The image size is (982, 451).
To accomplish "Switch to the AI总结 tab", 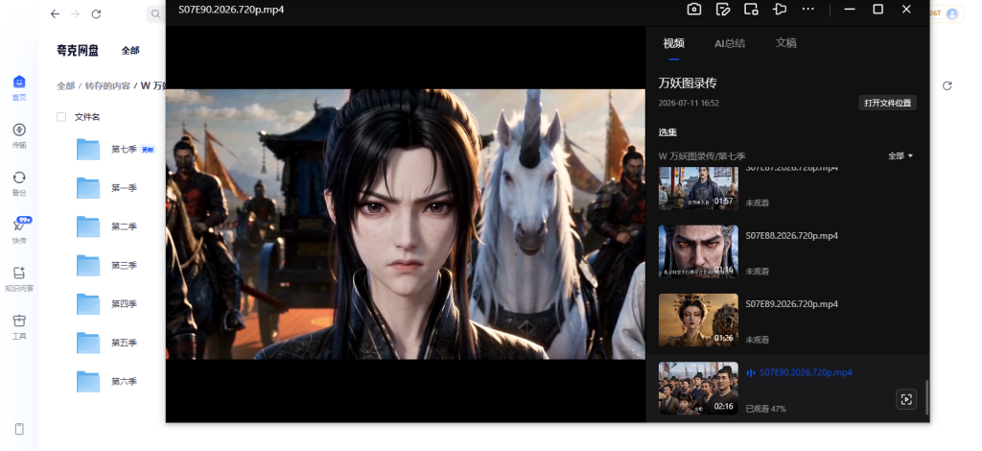I will point(730,43).
